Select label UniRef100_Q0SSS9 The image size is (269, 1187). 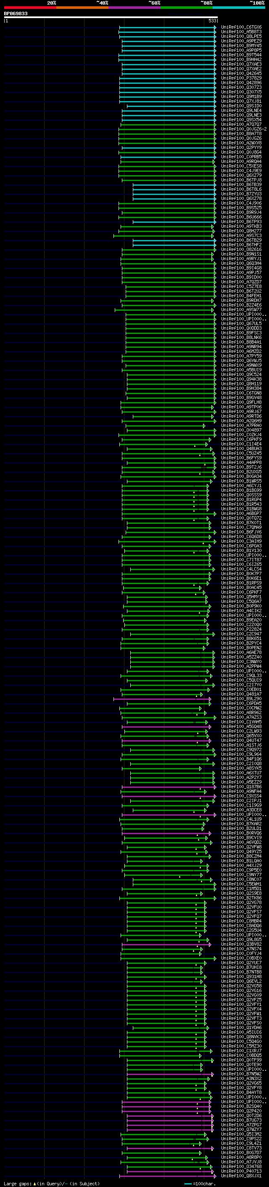click(x=241, y=495)
